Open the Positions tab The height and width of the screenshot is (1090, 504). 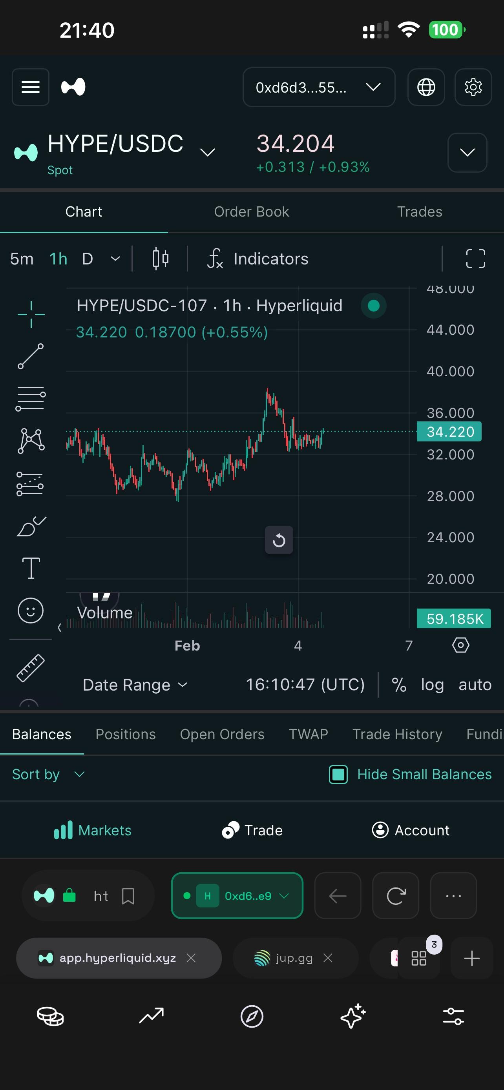[126, 734]
